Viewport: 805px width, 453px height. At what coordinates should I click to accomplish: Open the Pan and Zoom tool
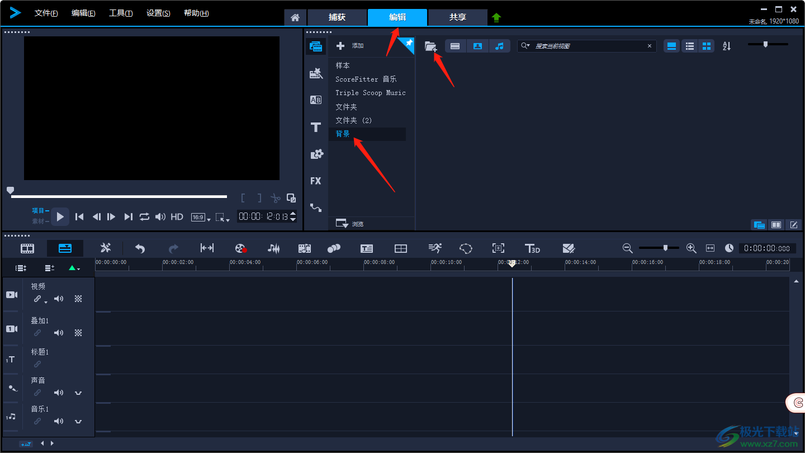[x=498, y=248]
